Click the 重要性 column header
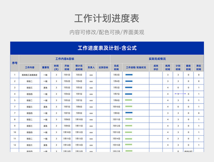Screen dimensions: 214x162 [x=45, y=67]
